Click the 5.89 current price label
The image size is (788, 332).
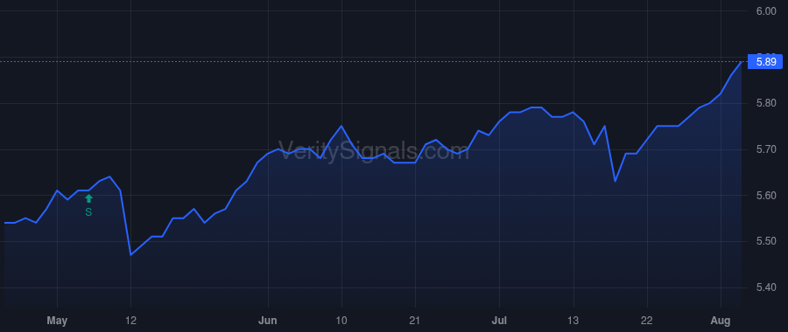pos(765,62)
